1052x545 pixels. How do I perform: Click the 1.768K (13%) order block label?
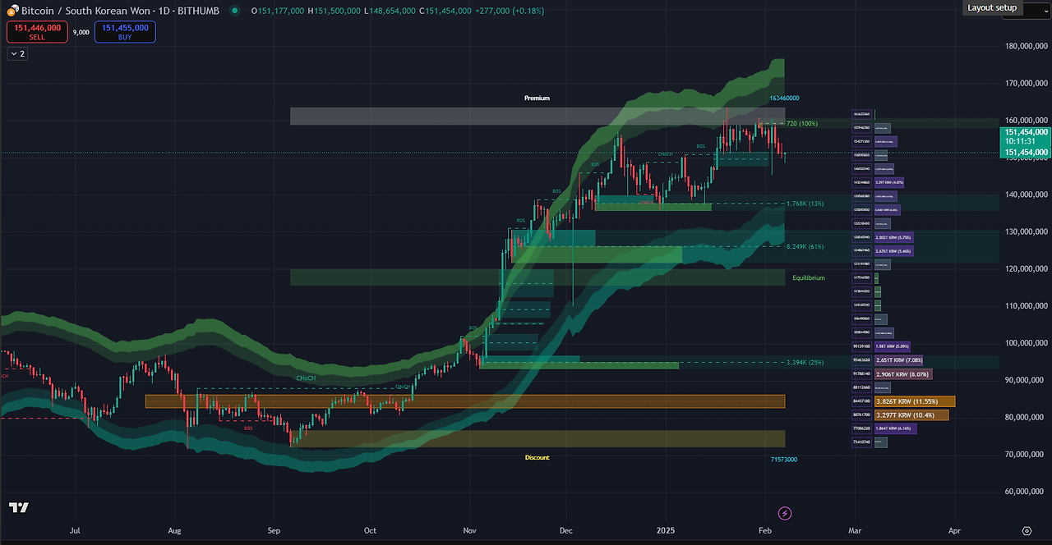point(805,204)
